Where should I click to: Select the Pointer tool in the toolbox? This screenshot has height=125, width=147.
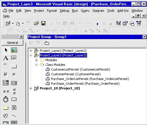click(x=6, y=50)
